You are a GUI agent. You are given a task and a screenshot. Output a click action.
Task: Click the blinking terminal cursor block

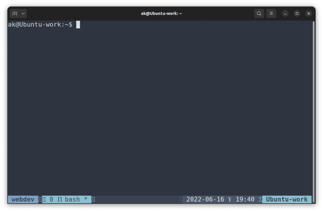pyautogui.click(x=78, y=25)
